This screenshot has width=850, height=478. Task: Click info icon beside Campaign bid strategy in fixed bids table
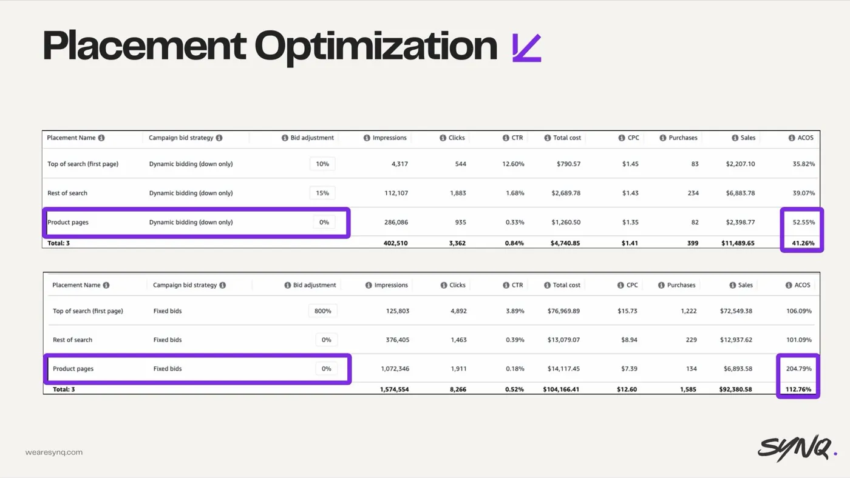(223, 285)
